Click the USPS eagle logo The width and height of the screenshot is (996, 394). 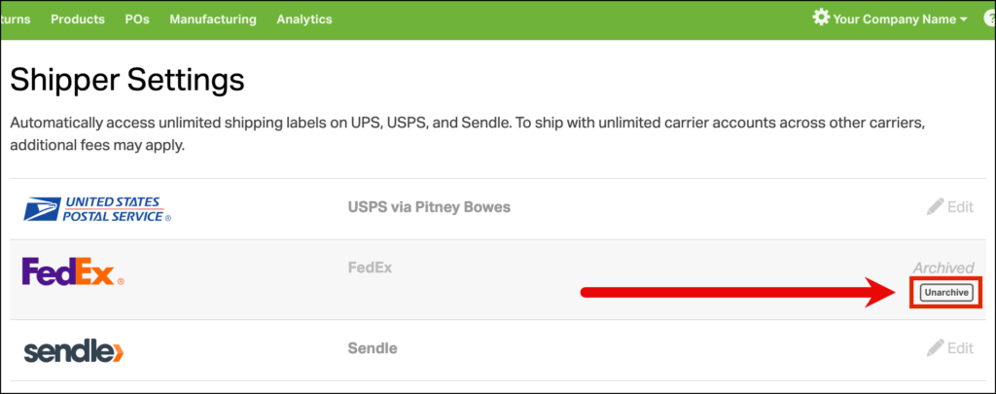click(x=44, y=208)
